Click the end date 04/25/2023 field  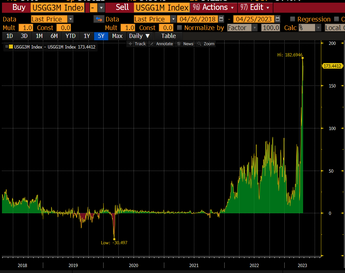point(254,19)
